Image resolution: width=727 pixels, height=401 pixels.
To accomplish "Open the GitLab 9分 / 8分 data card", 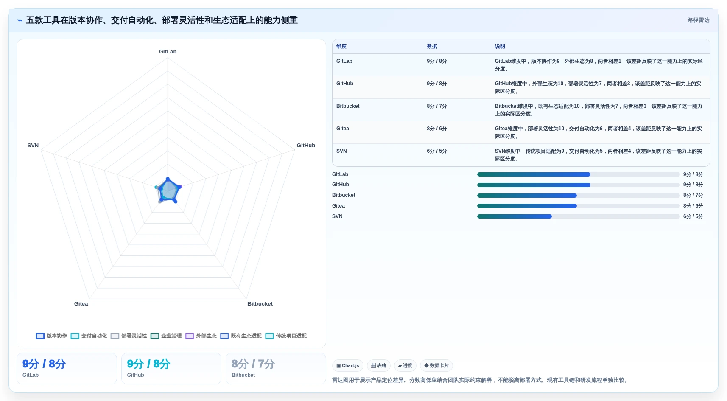I will [x=67, y=368].
